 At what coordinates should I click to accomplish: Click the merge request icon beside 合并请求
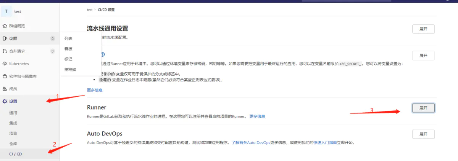(5, 51)
